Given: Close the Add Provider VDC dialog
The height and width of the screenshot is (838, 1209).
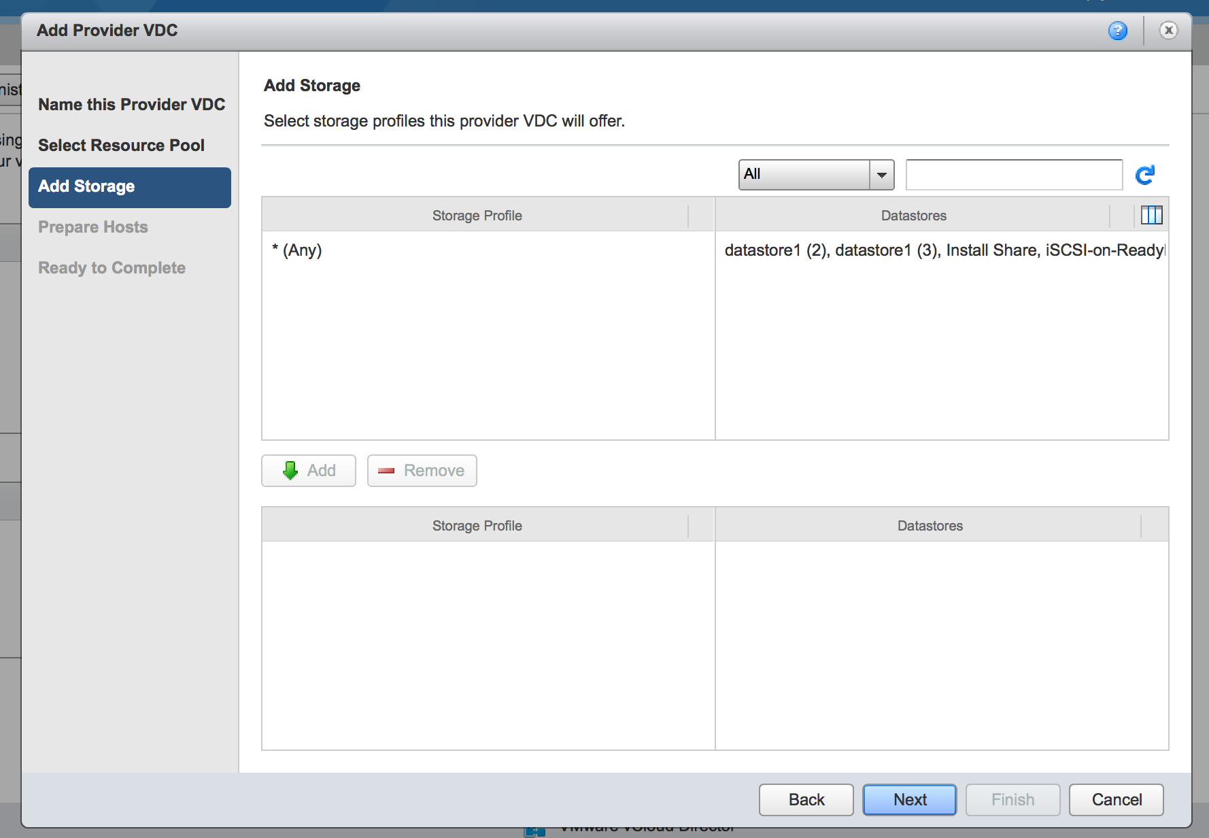Looking at the screenshot, I should click(x=1168, y=31).
